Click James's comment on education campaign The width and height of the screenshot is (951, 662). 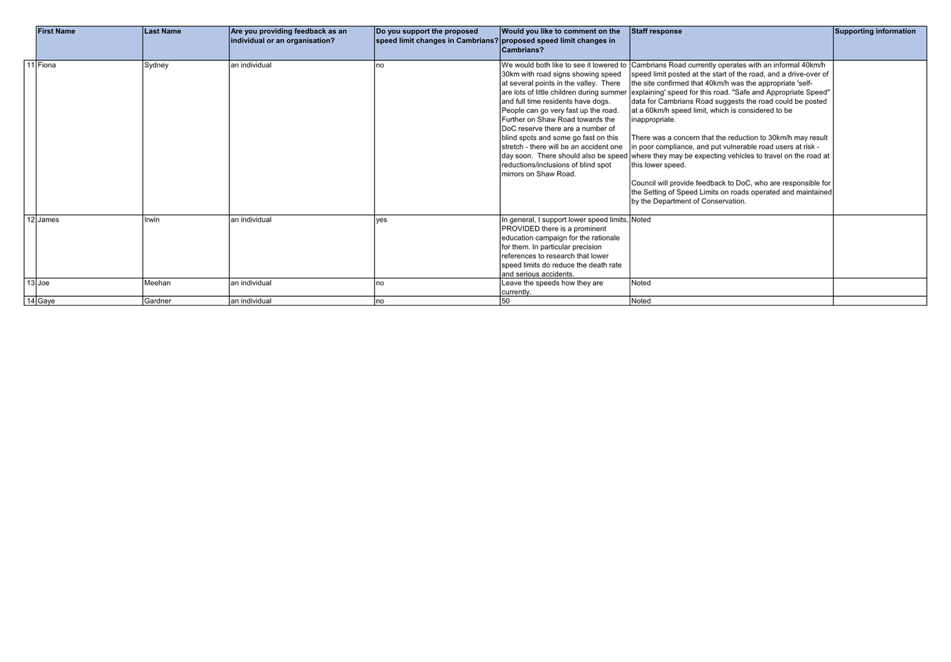tap(565, 247)
